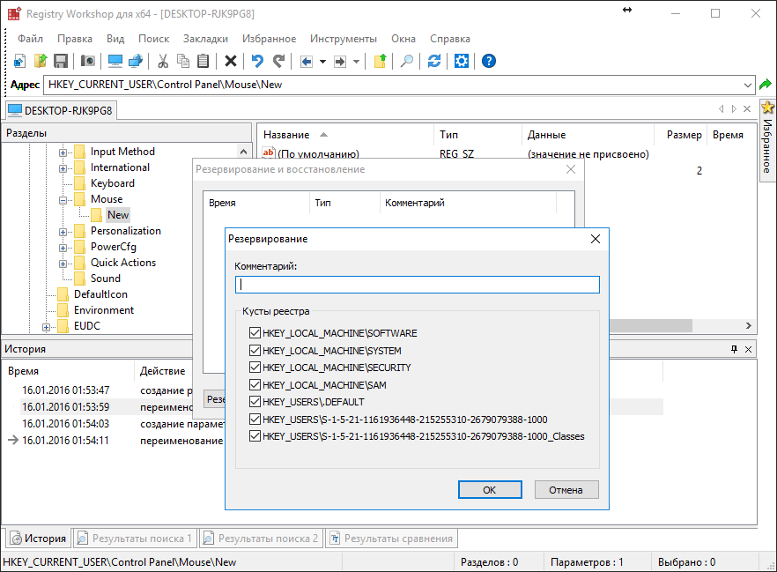The height and width of the screenshot is (572, 777).
Task: Click the Комментарий text input field
Action: (x=417, y=285)
